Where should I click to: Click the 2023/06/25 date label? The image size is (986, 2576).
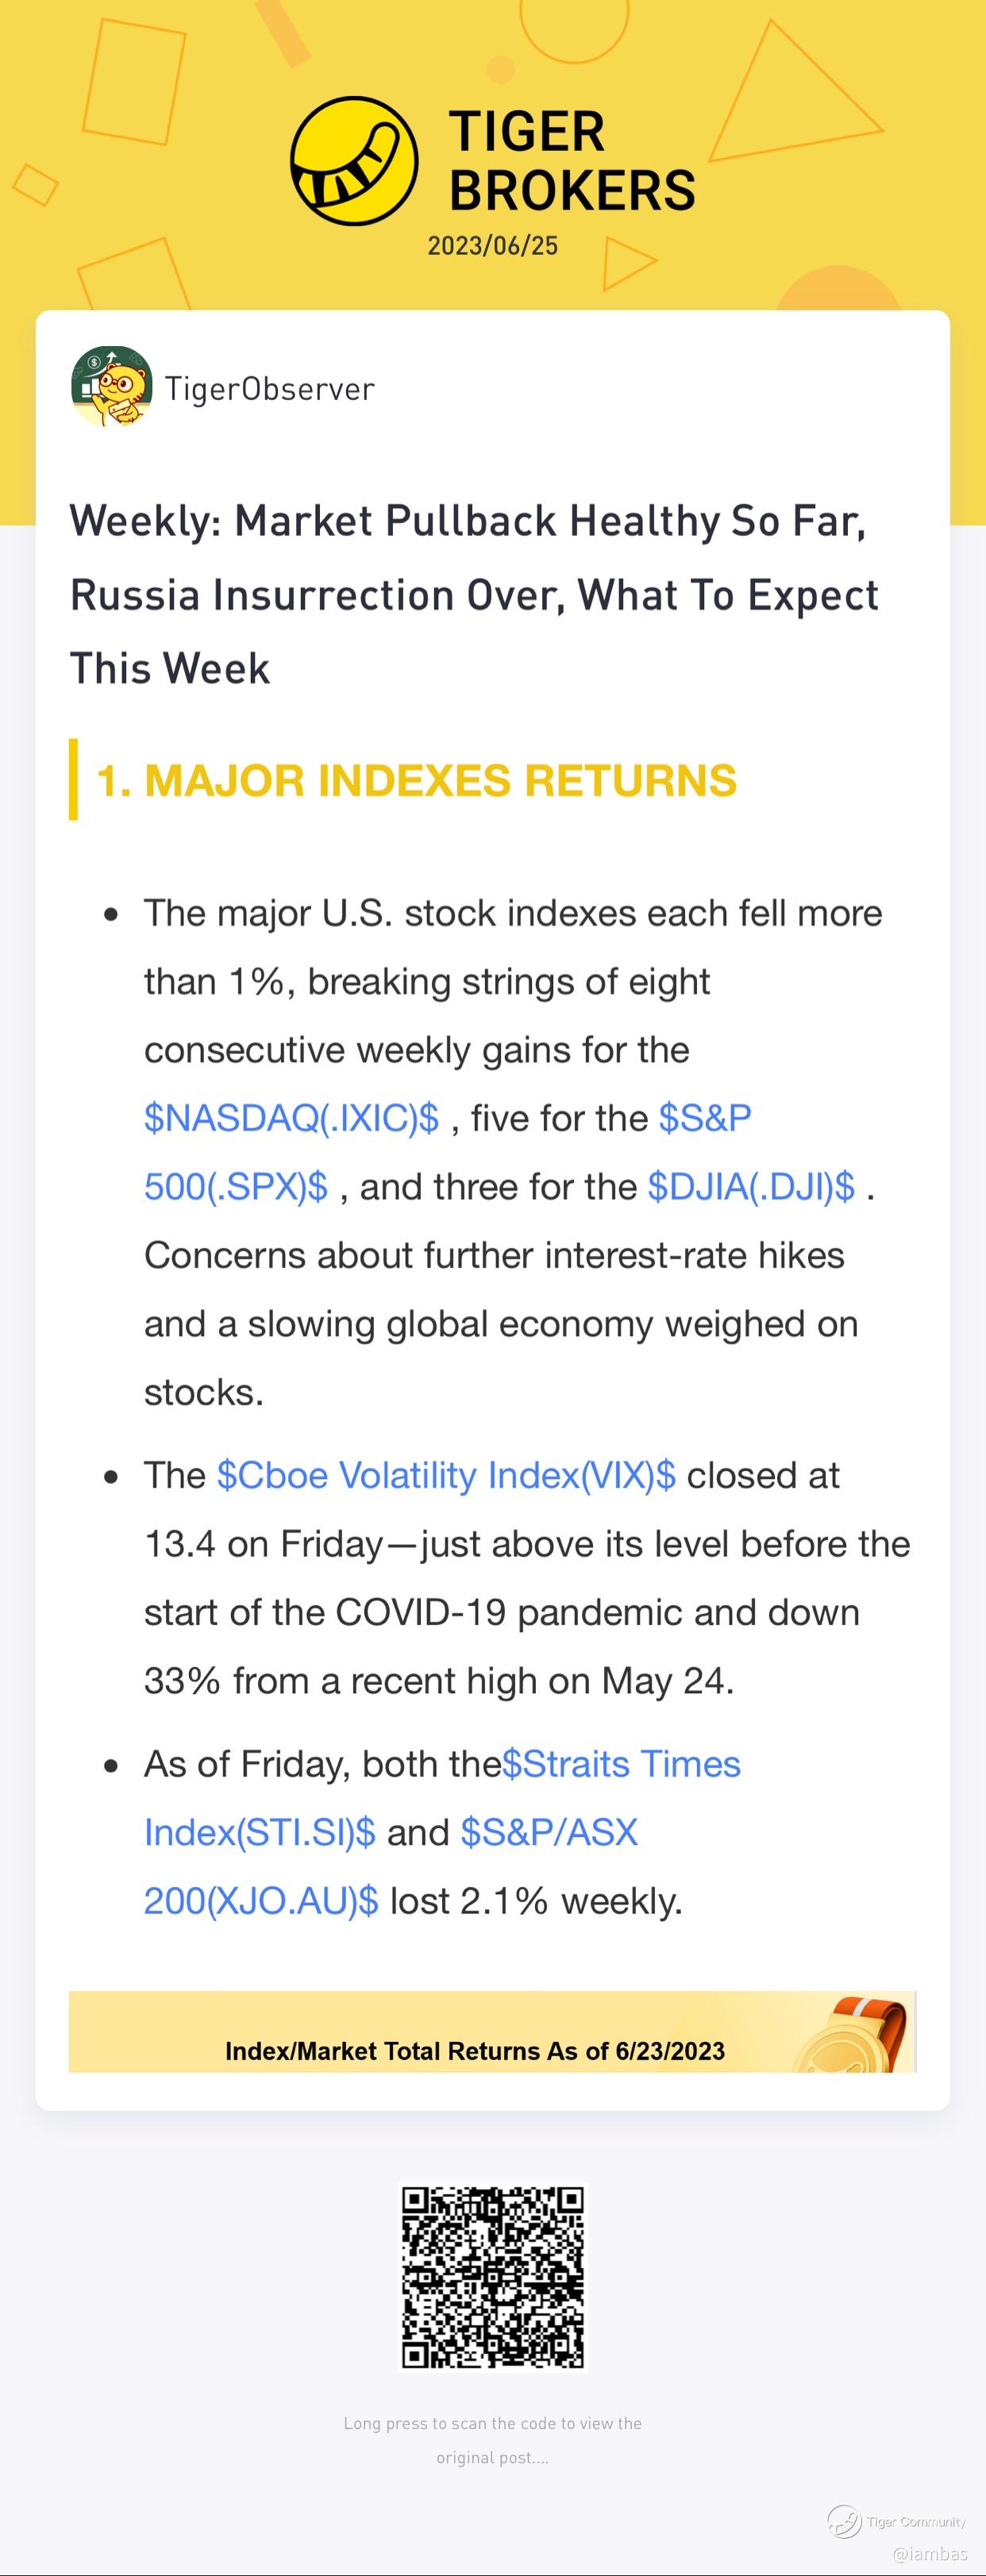click(493, 246)
